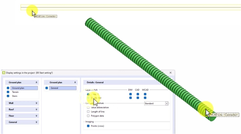This screenshot has width=241, height=134.
Task: Close the Display settings dialog
Action: point(170,73)
